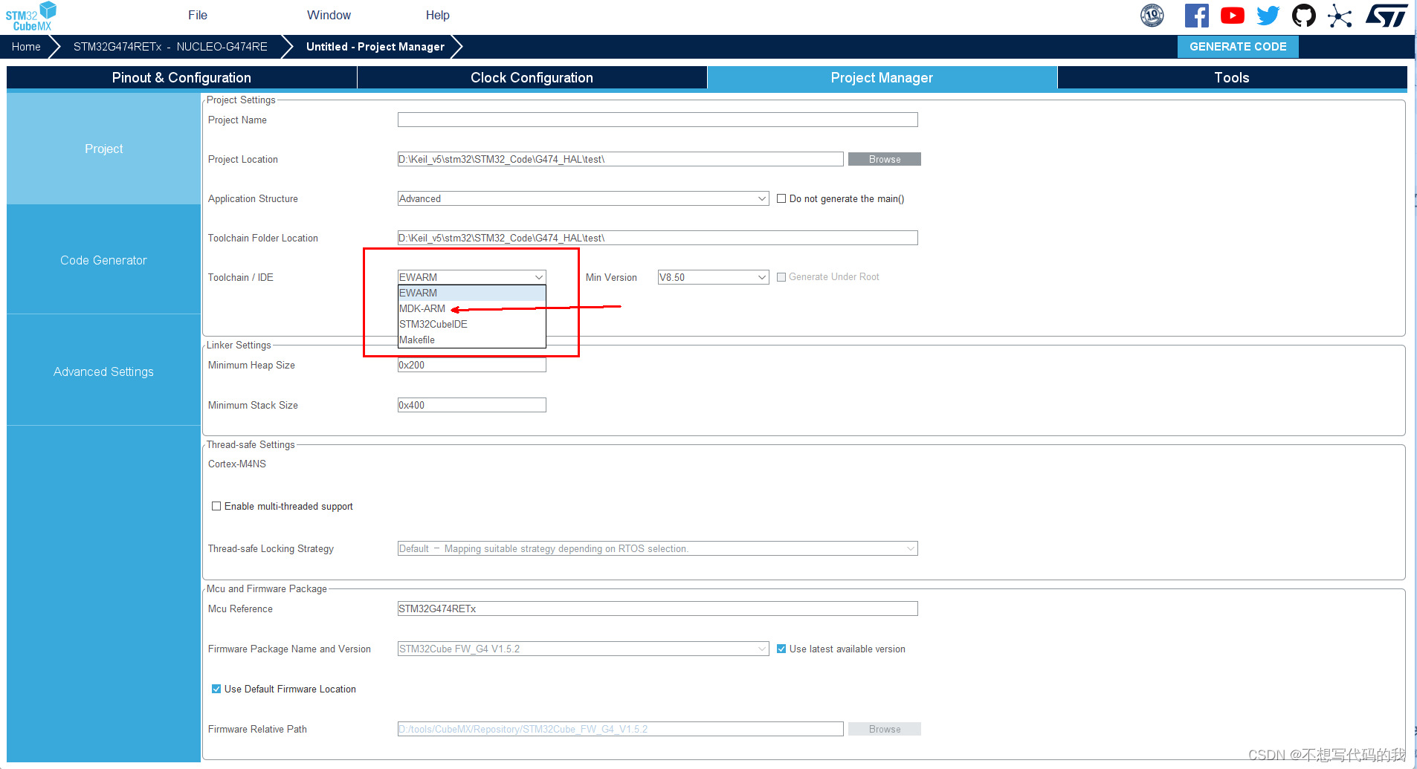Viewport: 1417px width, 769px height.
Task: Choose Makefile from the toolchain list
Action: 472,340
